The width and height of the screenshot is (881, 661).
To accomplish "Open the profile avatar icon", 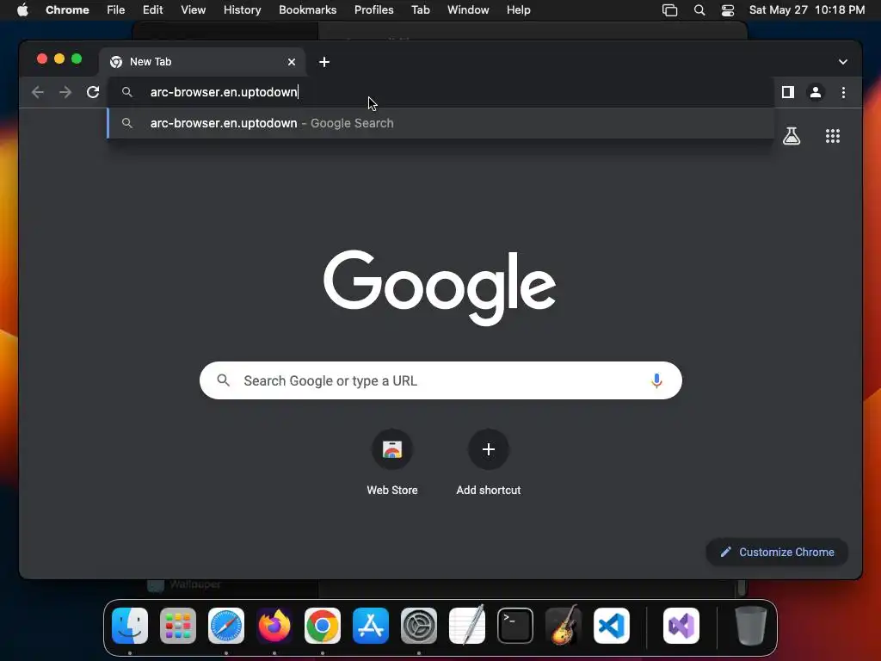I will point(816,92).
